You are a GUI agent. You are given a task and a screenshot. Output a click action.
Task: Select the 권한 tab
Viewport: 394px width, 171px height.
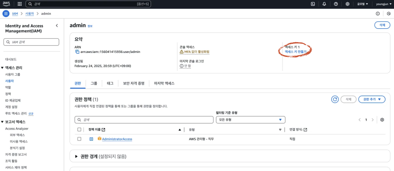[78, 83]
